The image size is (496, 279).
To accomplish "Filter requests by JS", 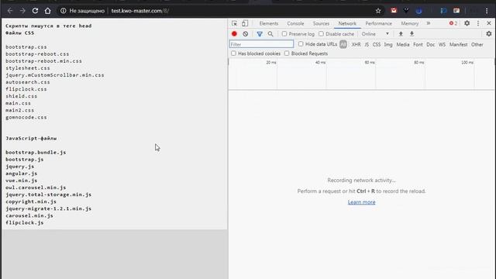I will pos(367,45).
